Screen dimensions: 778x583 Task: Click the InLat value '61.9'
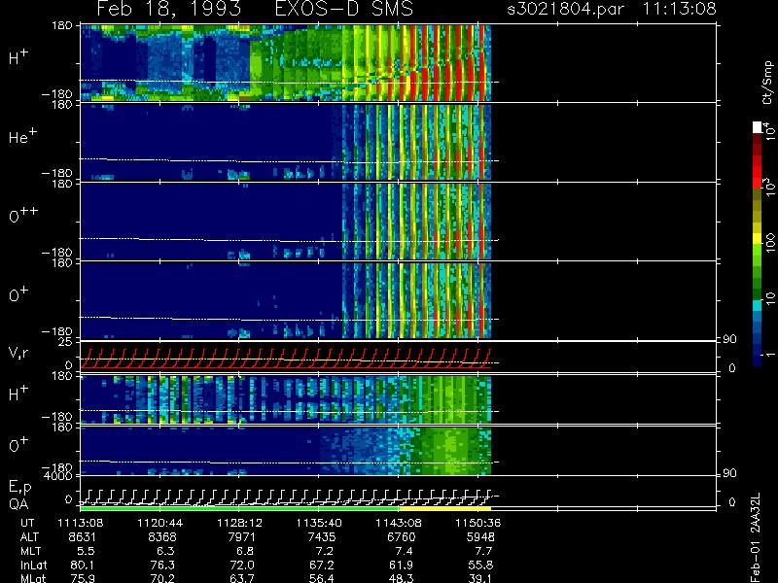[x=401, y=565]
